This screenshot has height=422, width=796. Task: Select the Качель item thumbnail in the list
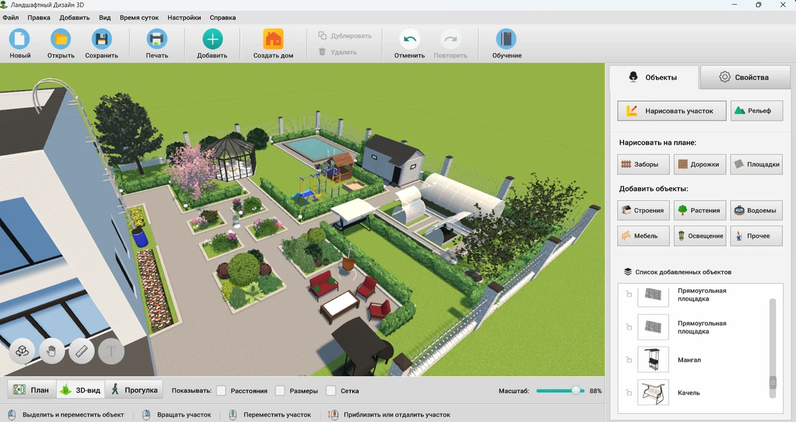point(653,393)
